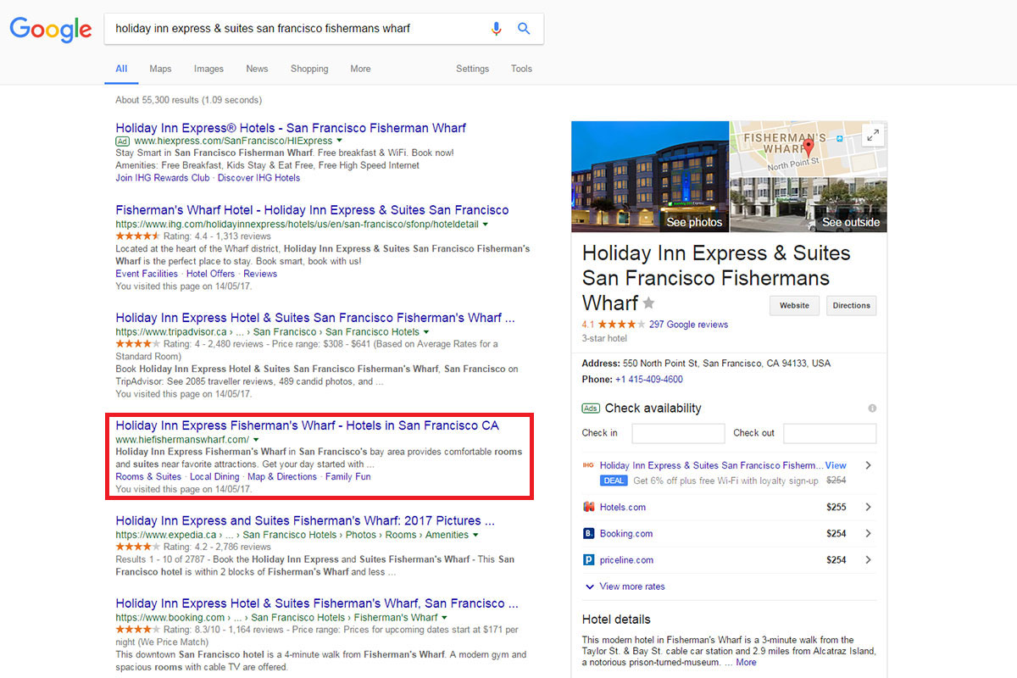Open the hotel's Website button
This screenshot has width=1017, height=678.
[x=794, y=305]
